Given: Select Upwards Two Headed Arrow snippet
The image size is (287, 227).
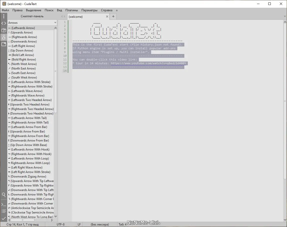Looking at the screenshot, I should pyautogui.click(x=30, y=104).
